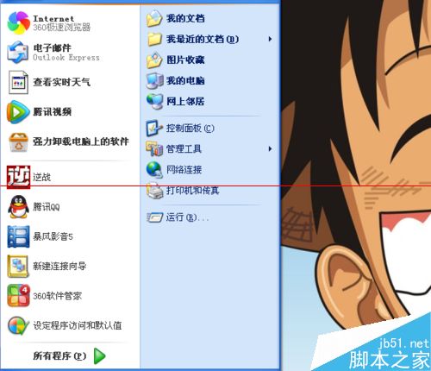The image size is (431, 371).
Task: Select 运行(R)... text entry
Action: [x=187, y=217]
